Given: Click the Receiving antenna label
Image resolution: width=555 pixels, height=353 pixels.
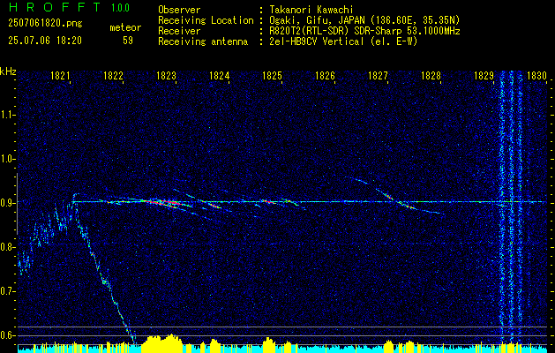Looking at the screenshot, I should (x=203, y=41).
